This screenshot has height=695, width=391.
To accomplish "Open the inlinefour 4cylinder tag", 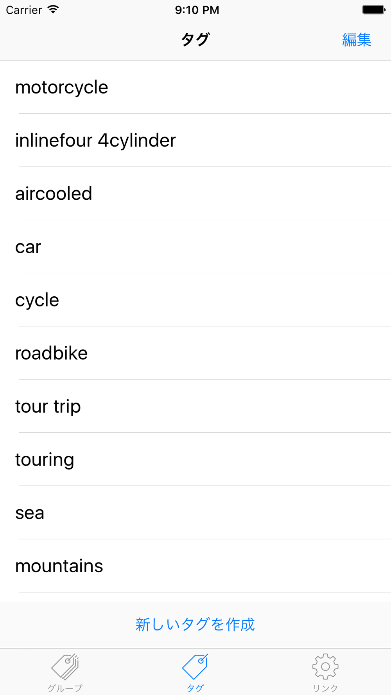I will coord(95,140).
